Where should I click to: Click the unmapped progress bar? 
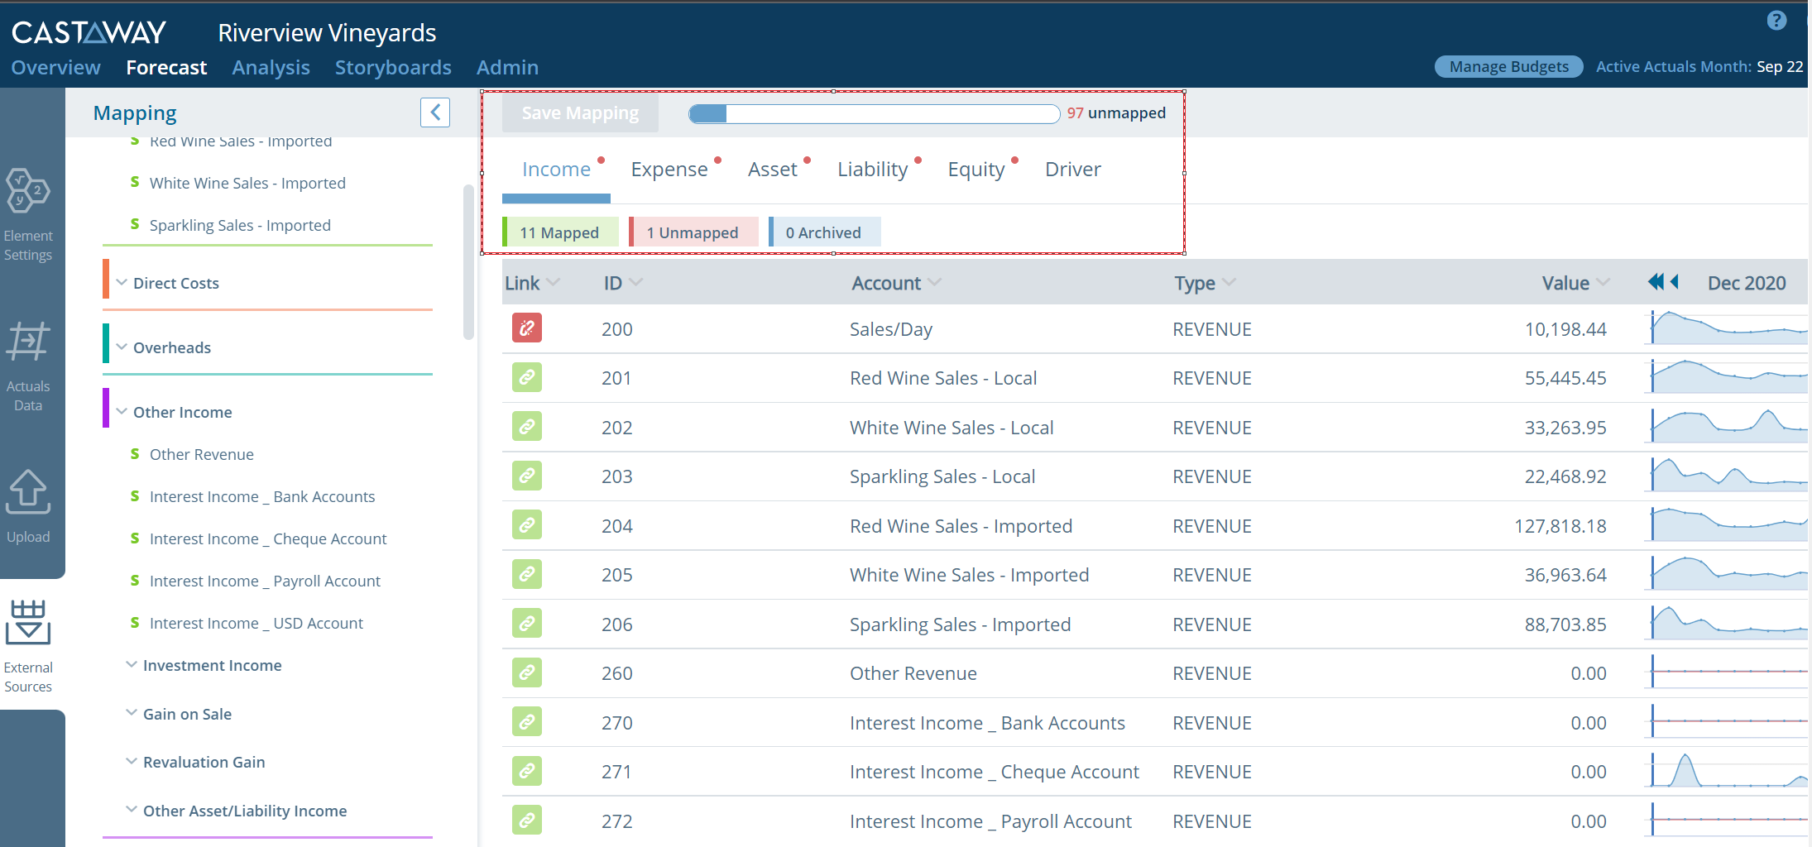click(x=873, y=113)
